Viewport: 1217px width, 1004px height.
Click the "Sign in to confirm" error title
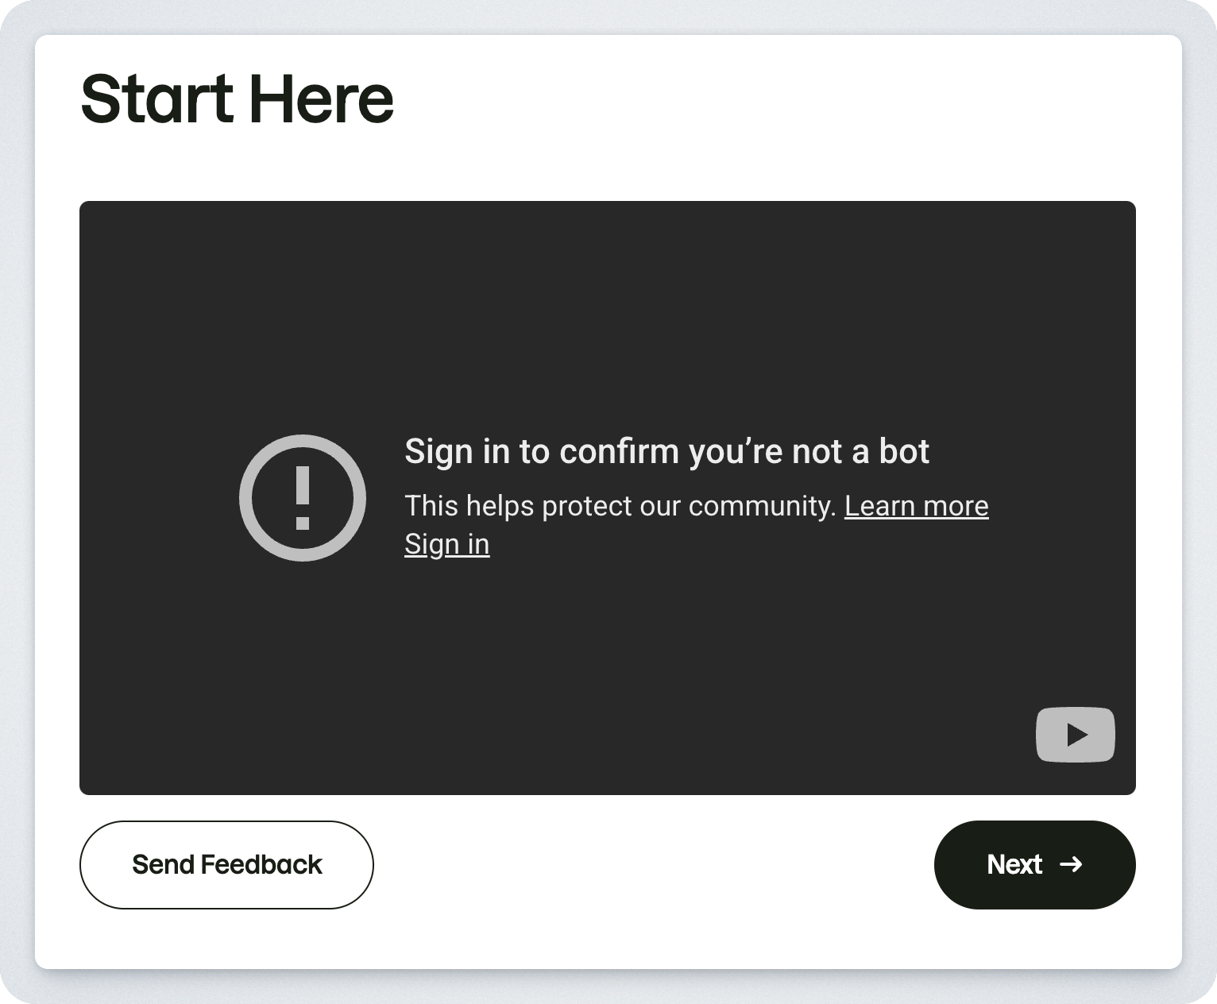[666, 451]
